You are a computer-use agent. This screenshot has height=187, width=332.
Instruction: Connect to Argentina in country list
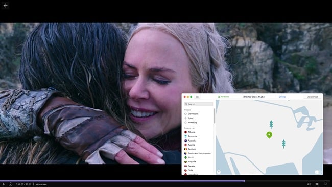(193, 136)
